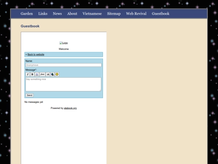Click the message box resize handle
This screenshot has height=164, width=218.
pos(100,90)
